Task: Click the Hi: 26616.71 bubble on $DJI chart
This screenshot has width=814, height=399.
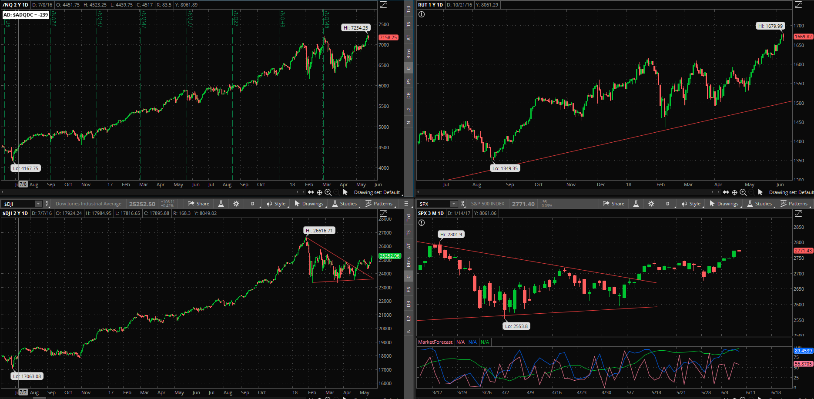Action: pyautogui.click(x=319, y=231)
